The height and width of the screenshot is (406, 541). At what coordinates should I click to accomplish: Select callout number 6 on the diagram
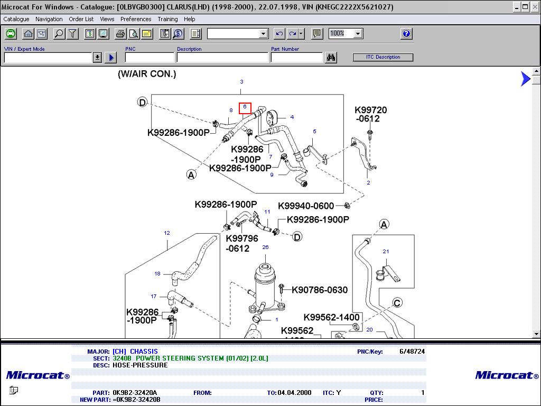pyautogui.click(x=245, y=107)
